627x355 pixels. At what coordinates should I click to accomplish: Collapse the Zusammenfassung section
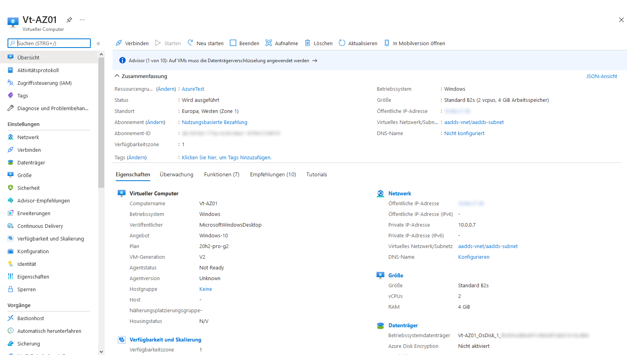(x=117, y=76)
